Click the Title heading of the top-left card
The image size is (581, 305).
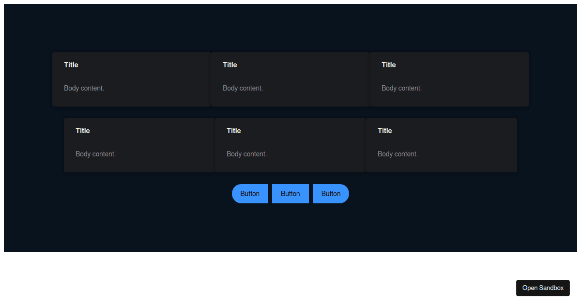pyautogui.click(x=71, y=64)
